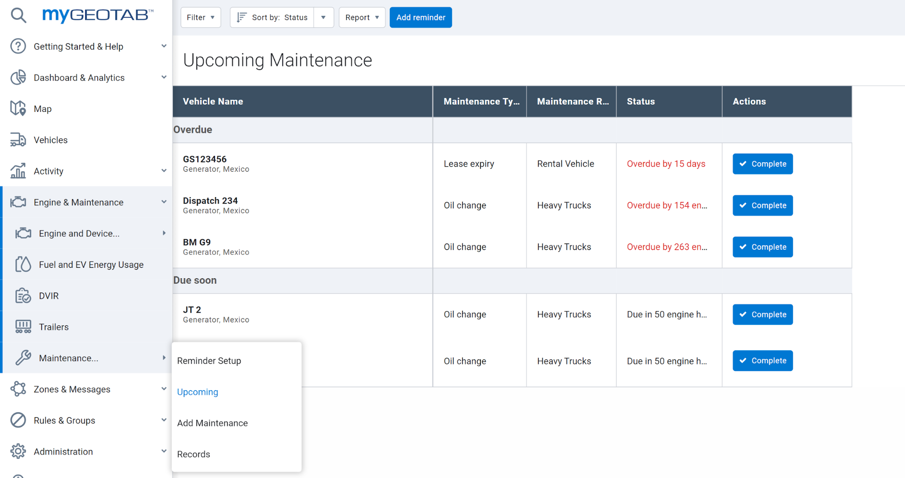
Task: Click the Trailers icon
Action: tap(23, 327)
